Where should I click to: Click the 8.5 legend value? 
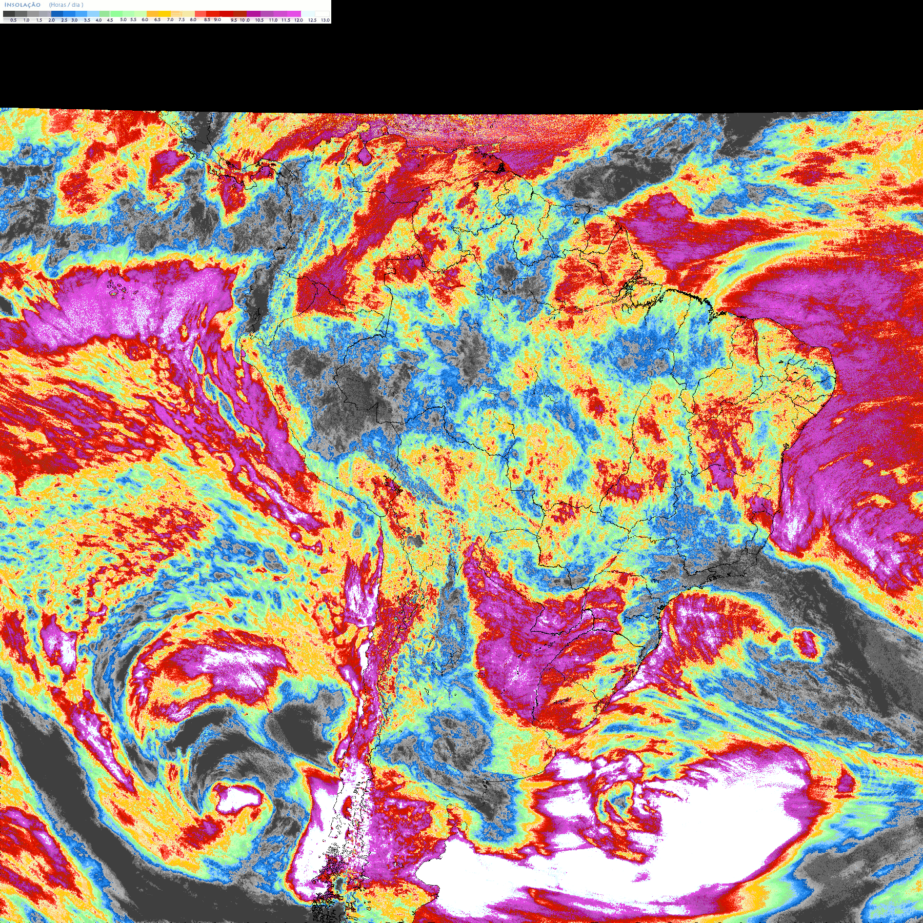[207, 19]
